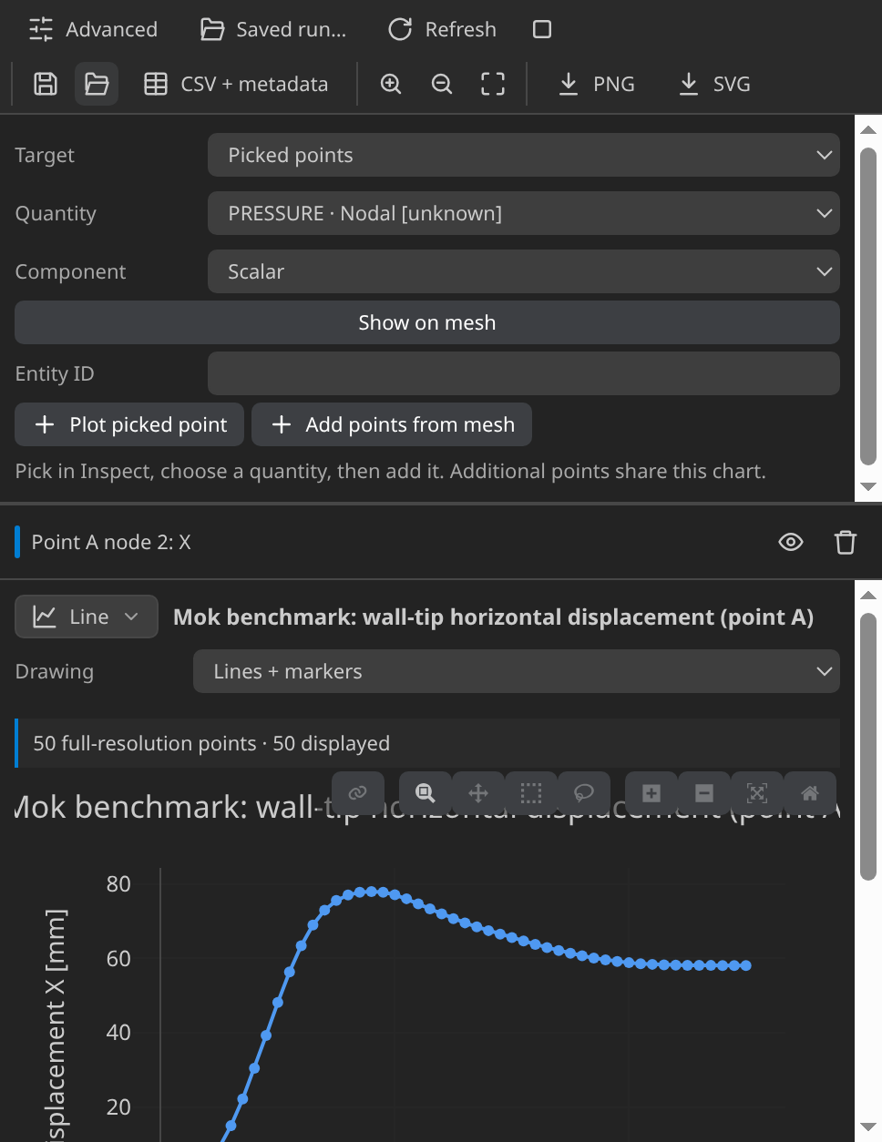The width and height of the screenshot is (882, 1142).
Task: Click the y-axis label 40
Action: [118, 1032]
